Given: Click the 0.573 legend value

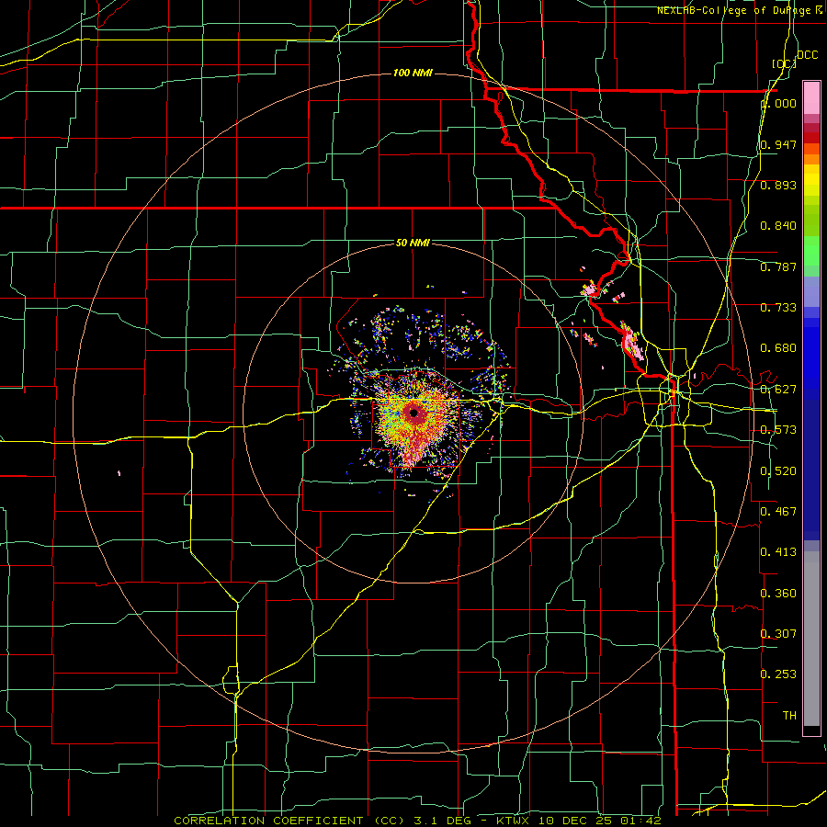Looking at the screenshot, I should click(778, 430).
